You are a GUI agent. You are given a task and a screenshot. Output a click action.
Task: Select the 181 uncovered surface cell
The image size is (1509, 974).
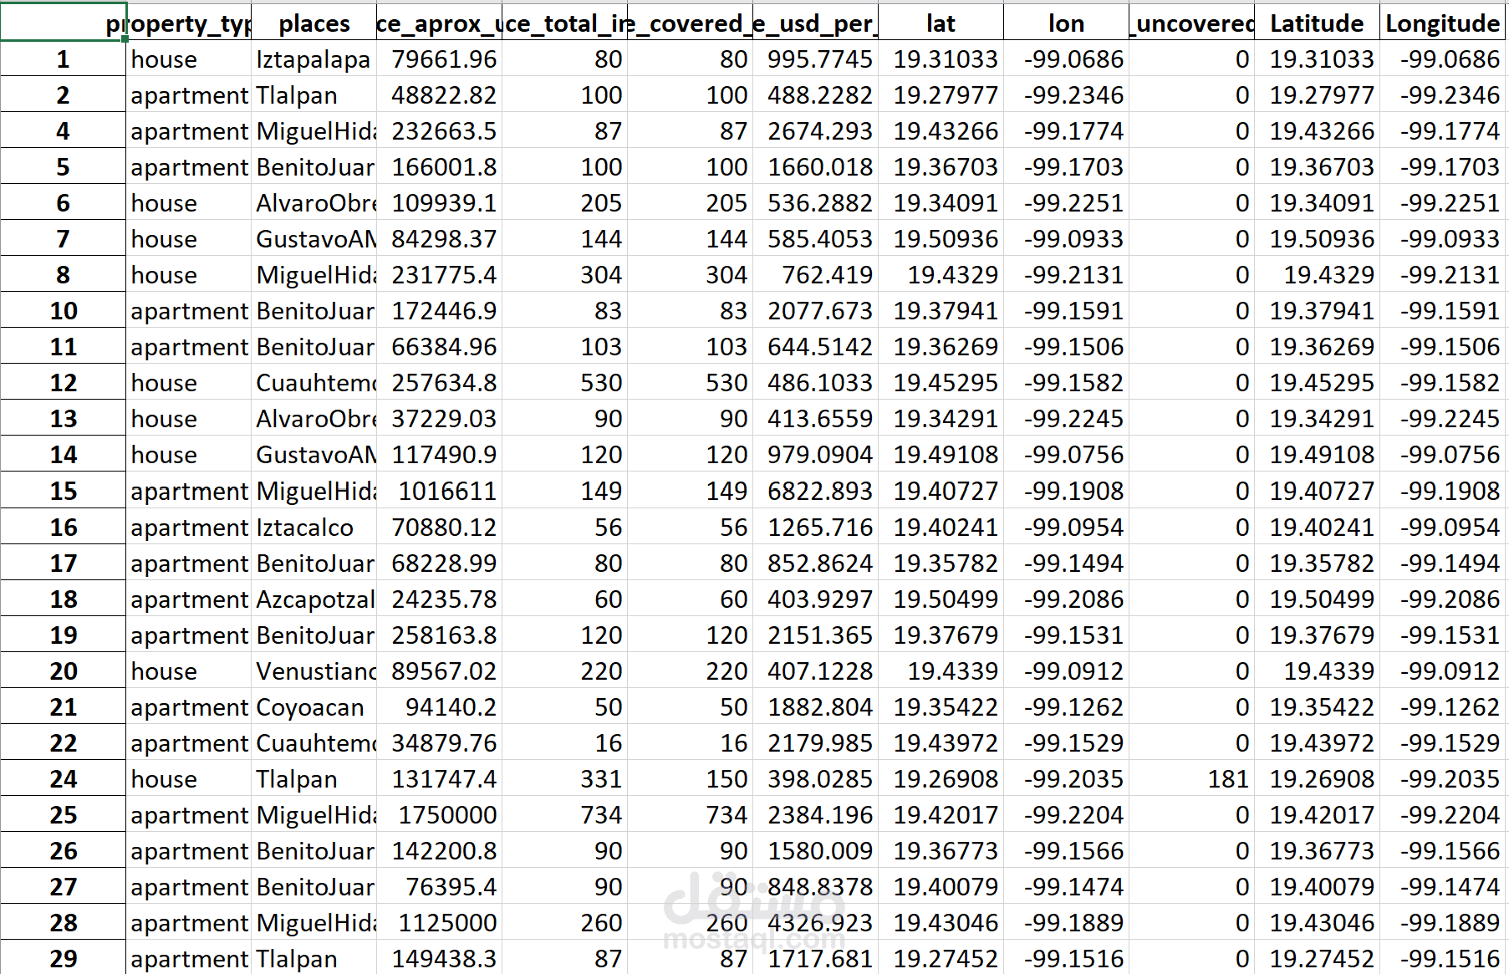[x=1191, y=778]
